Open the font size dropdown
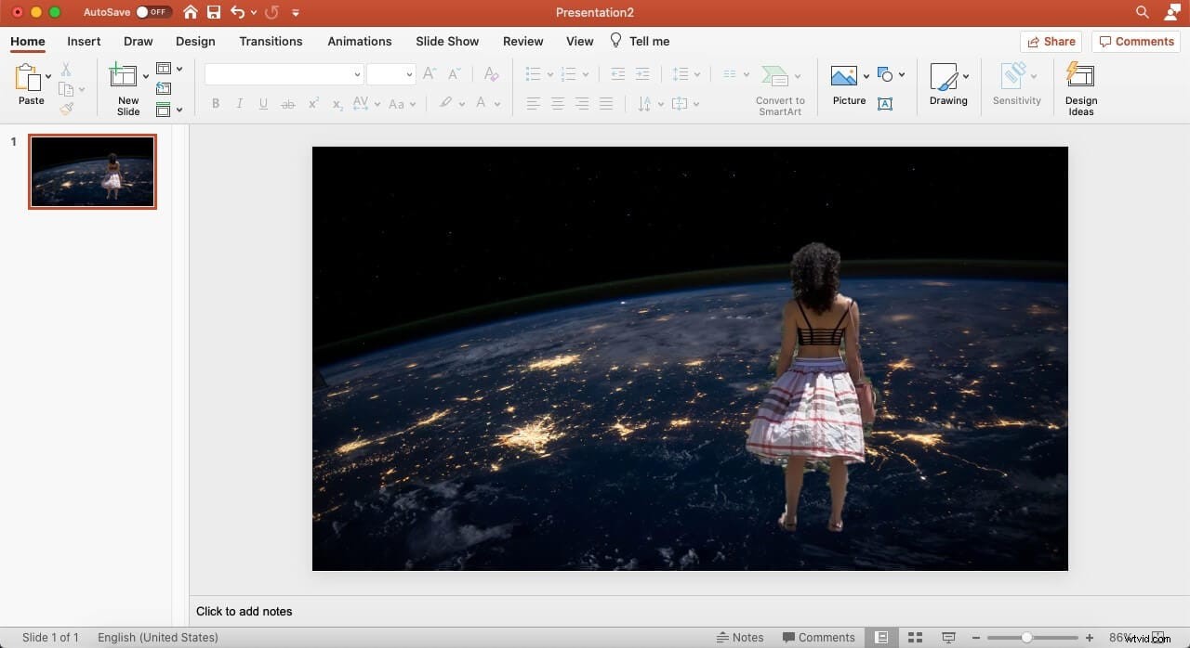The height and width of the screenshot is (648, 1190). [408, 73]
